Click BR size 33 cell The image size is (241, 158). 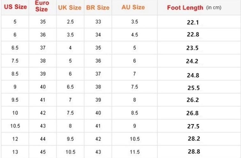tap(98, 22)
